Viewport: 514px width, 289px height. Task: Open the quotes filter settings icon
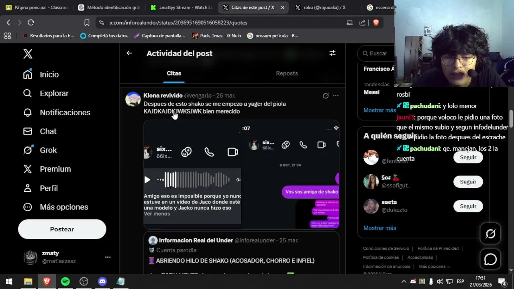point(332,53)
